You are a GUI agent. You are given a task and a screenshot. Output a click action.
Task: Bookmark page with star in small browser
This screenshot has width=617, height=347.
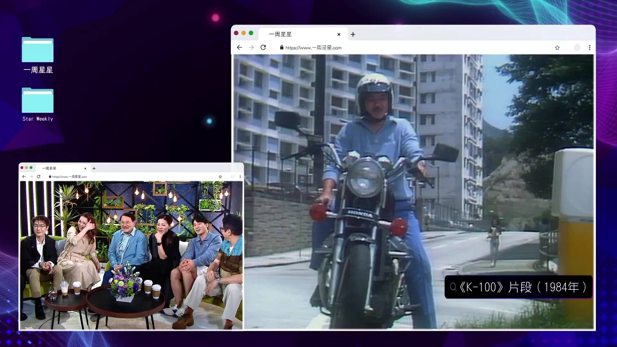(x=220, y=177)
